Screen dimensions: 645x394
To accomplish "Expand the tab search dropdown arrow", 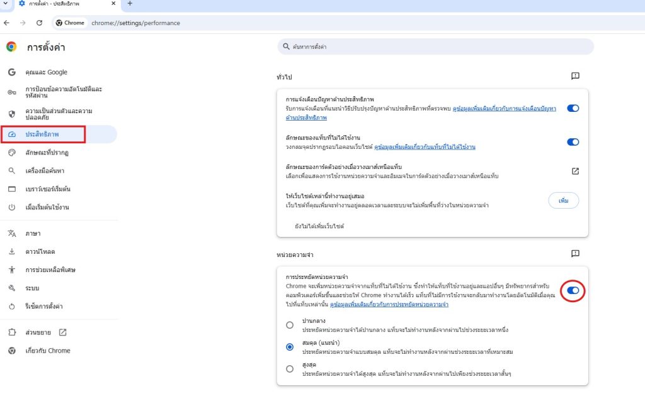I will tap(6, 4).
